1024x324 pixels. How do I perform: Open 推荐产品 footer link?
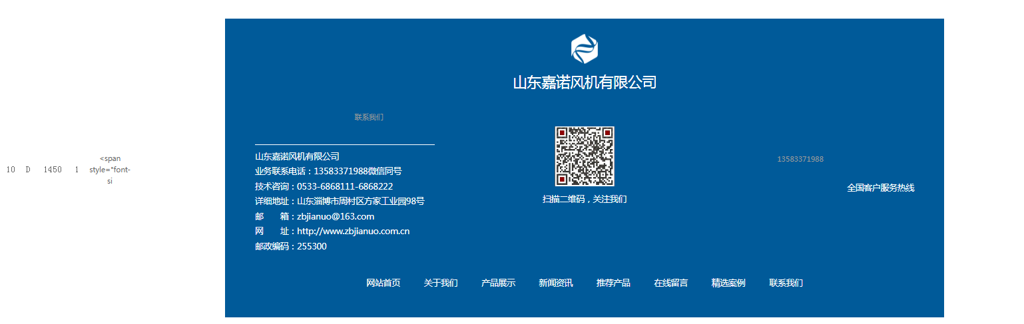pyautogui.click(x=613, y=283)
